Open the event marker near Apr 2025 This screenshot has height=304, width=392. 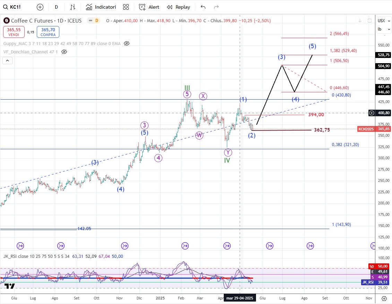(x=227, y=246)
